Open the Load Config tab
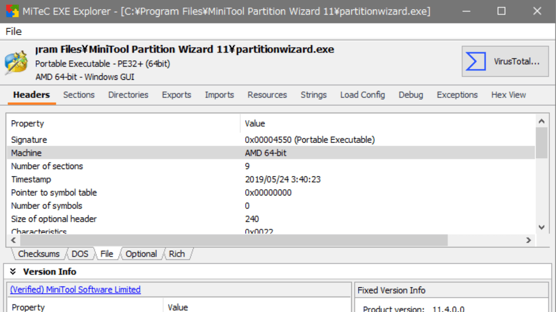The width and height of the screenshot is (556, 312). [362, 95]
